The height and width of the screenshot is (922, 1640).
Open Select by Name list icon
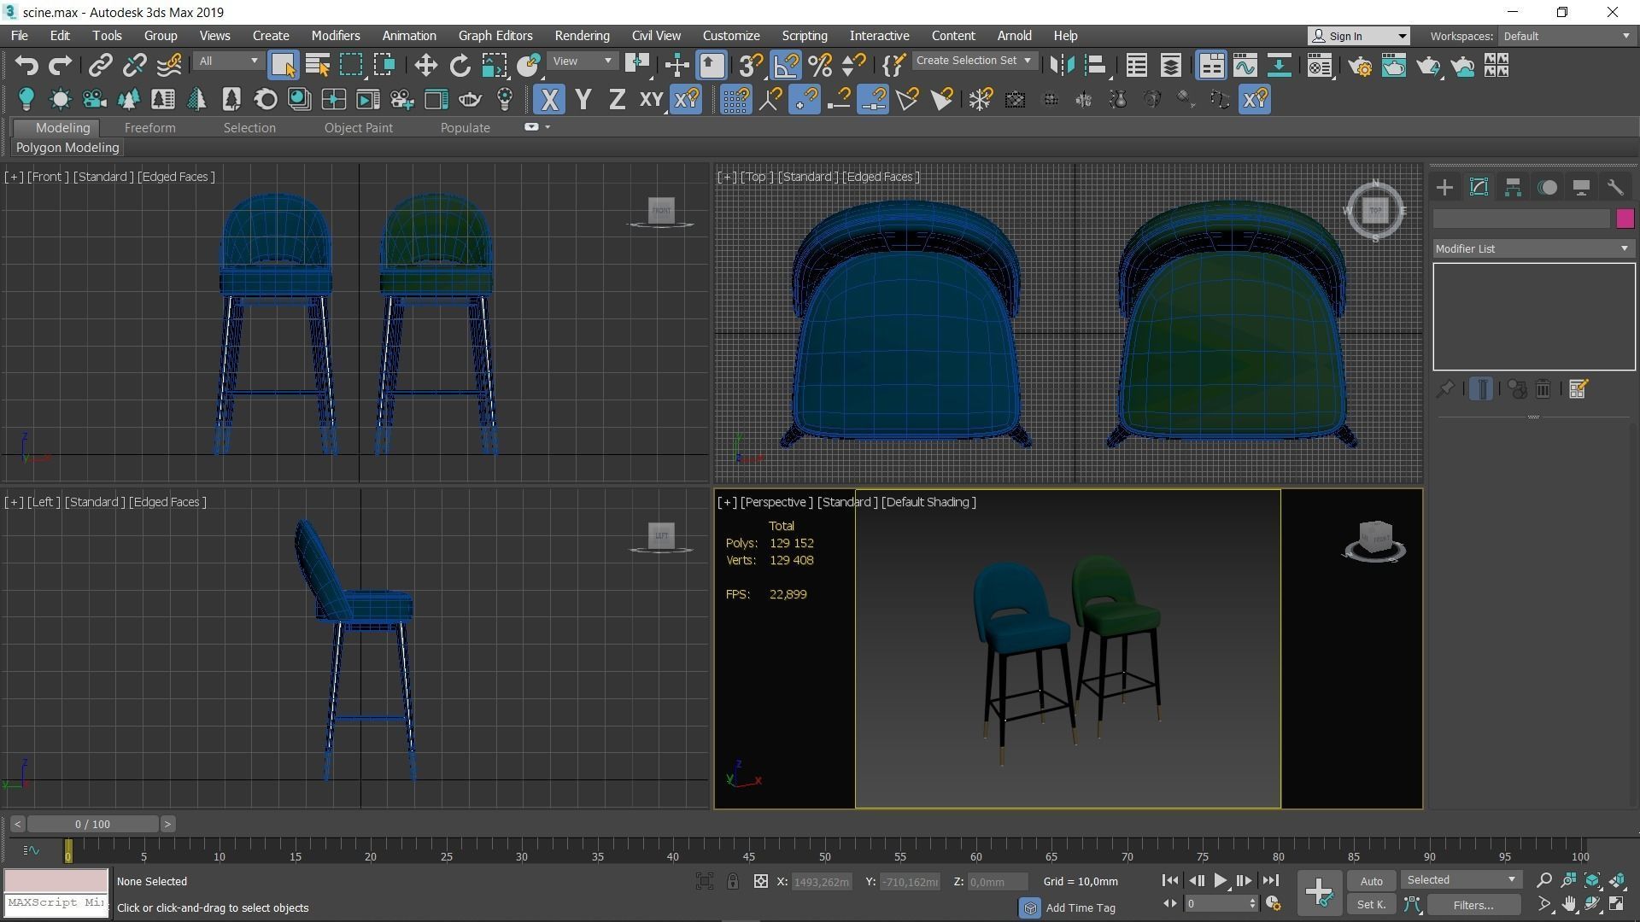tap(318, 66)
